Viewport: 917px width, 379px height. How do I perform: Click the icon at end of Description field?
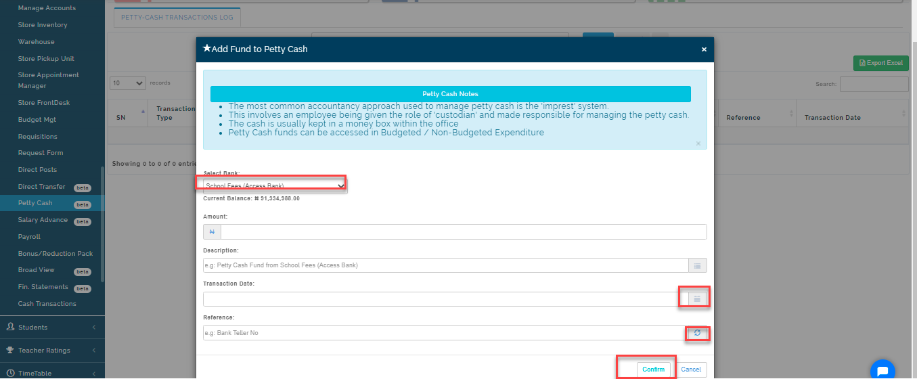[697, 265]
